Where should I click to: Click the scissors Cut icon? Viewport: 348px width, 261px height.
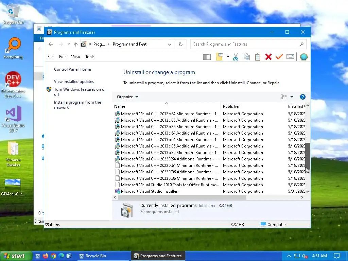point(236,57)
